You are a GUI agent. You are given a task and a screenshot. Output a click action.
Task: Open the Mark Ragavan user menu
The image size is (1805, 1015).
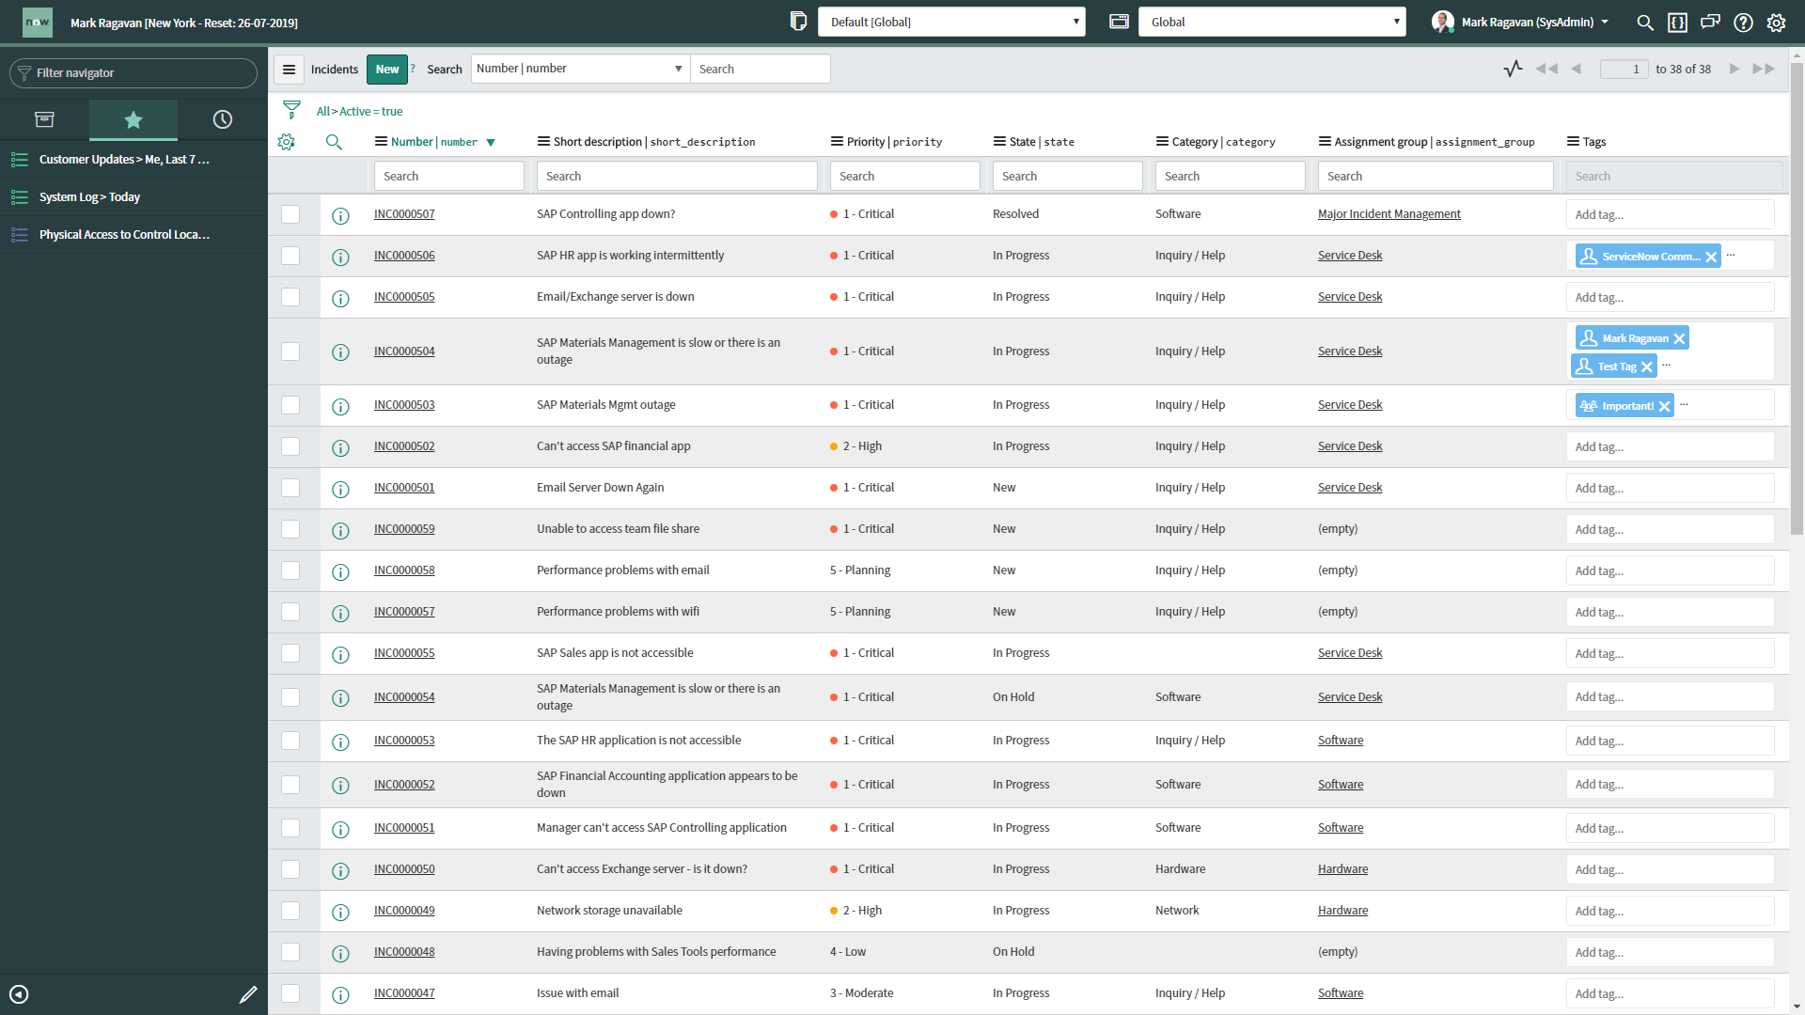(x=1520, y=22)
